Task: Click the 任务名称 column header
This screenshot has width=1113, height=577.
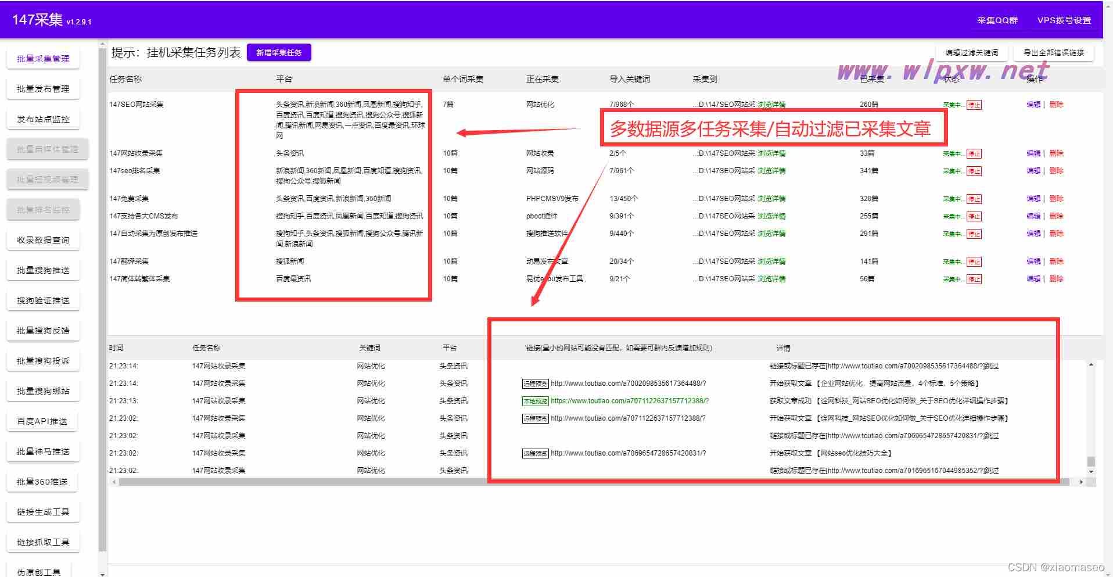Action: (125, 79)
